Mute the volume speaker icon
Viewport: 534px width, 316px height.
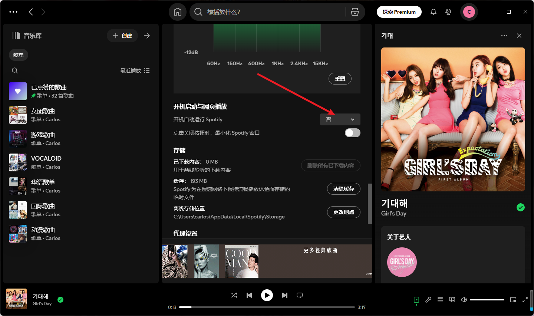464,300
